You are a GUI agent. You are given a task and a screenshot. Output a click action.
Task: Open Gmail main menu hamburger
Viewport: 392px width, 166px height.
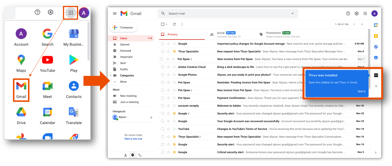click(x=115, y=13)
